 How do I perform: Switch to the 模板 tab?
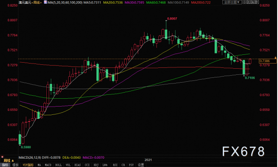pos(16,165)
